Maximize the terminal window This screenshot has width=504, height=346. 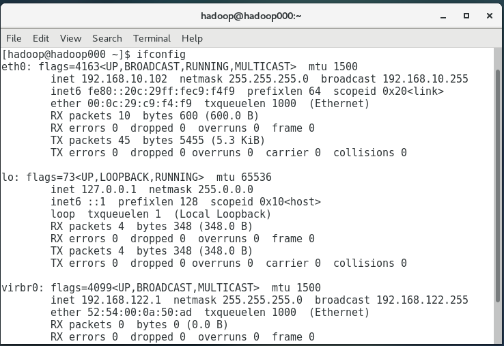466,16
